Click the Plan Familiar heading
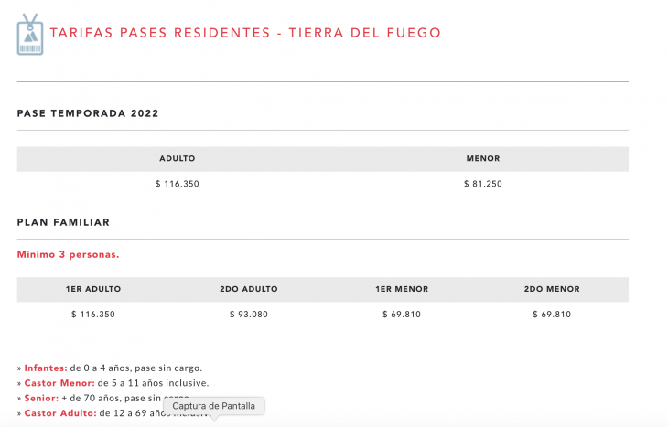This screenshot has height=427, width=668. (63, 222)
